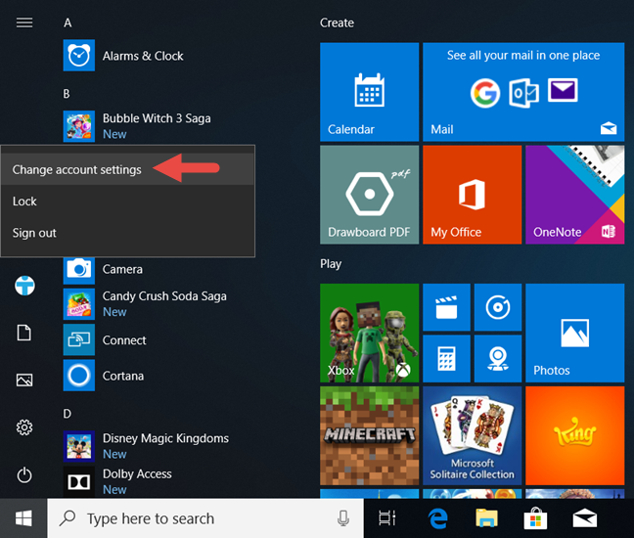This screenshot has height=538, width=634.
Task: Open the Calculator tile
Action: click(x=446, y=359)
